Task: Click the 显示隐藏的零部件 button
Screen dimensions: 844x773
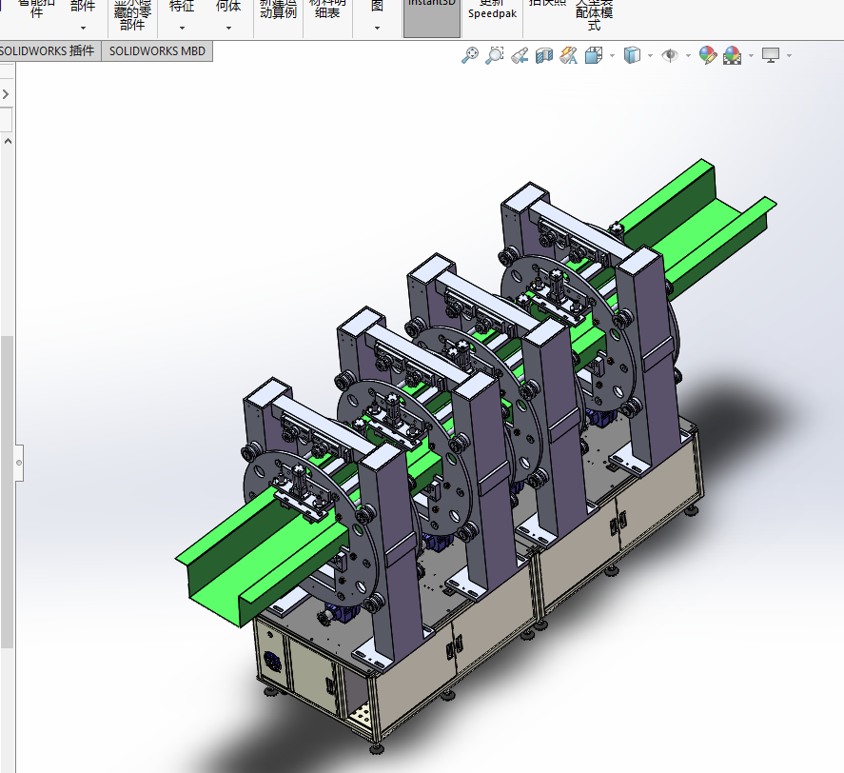Action: (x=132, y=14)
